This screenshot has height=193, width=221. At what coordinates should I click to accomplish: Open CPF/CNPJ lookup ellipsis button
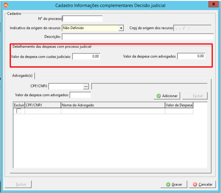click(86, 86)
